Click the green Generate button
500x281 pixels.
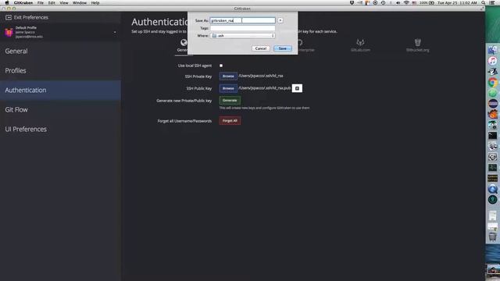[230, 101]
